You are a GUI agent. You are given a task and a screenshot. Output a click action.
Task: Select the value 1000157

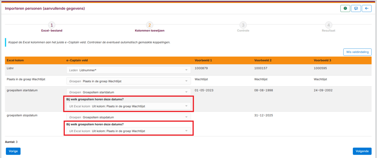point(261,68)
